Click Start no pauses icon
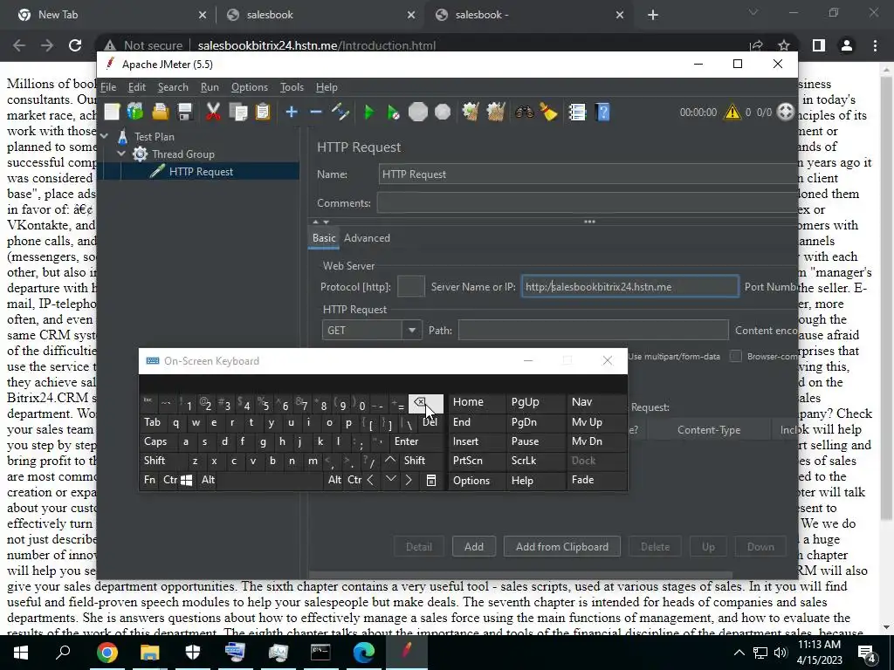The image size is (894, 670). pyautogui.click(x=393, y=112)
